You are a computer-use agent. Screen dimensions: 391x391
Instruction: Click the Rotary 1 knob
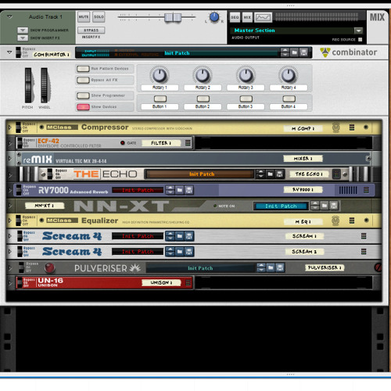(x=160, y=75)
